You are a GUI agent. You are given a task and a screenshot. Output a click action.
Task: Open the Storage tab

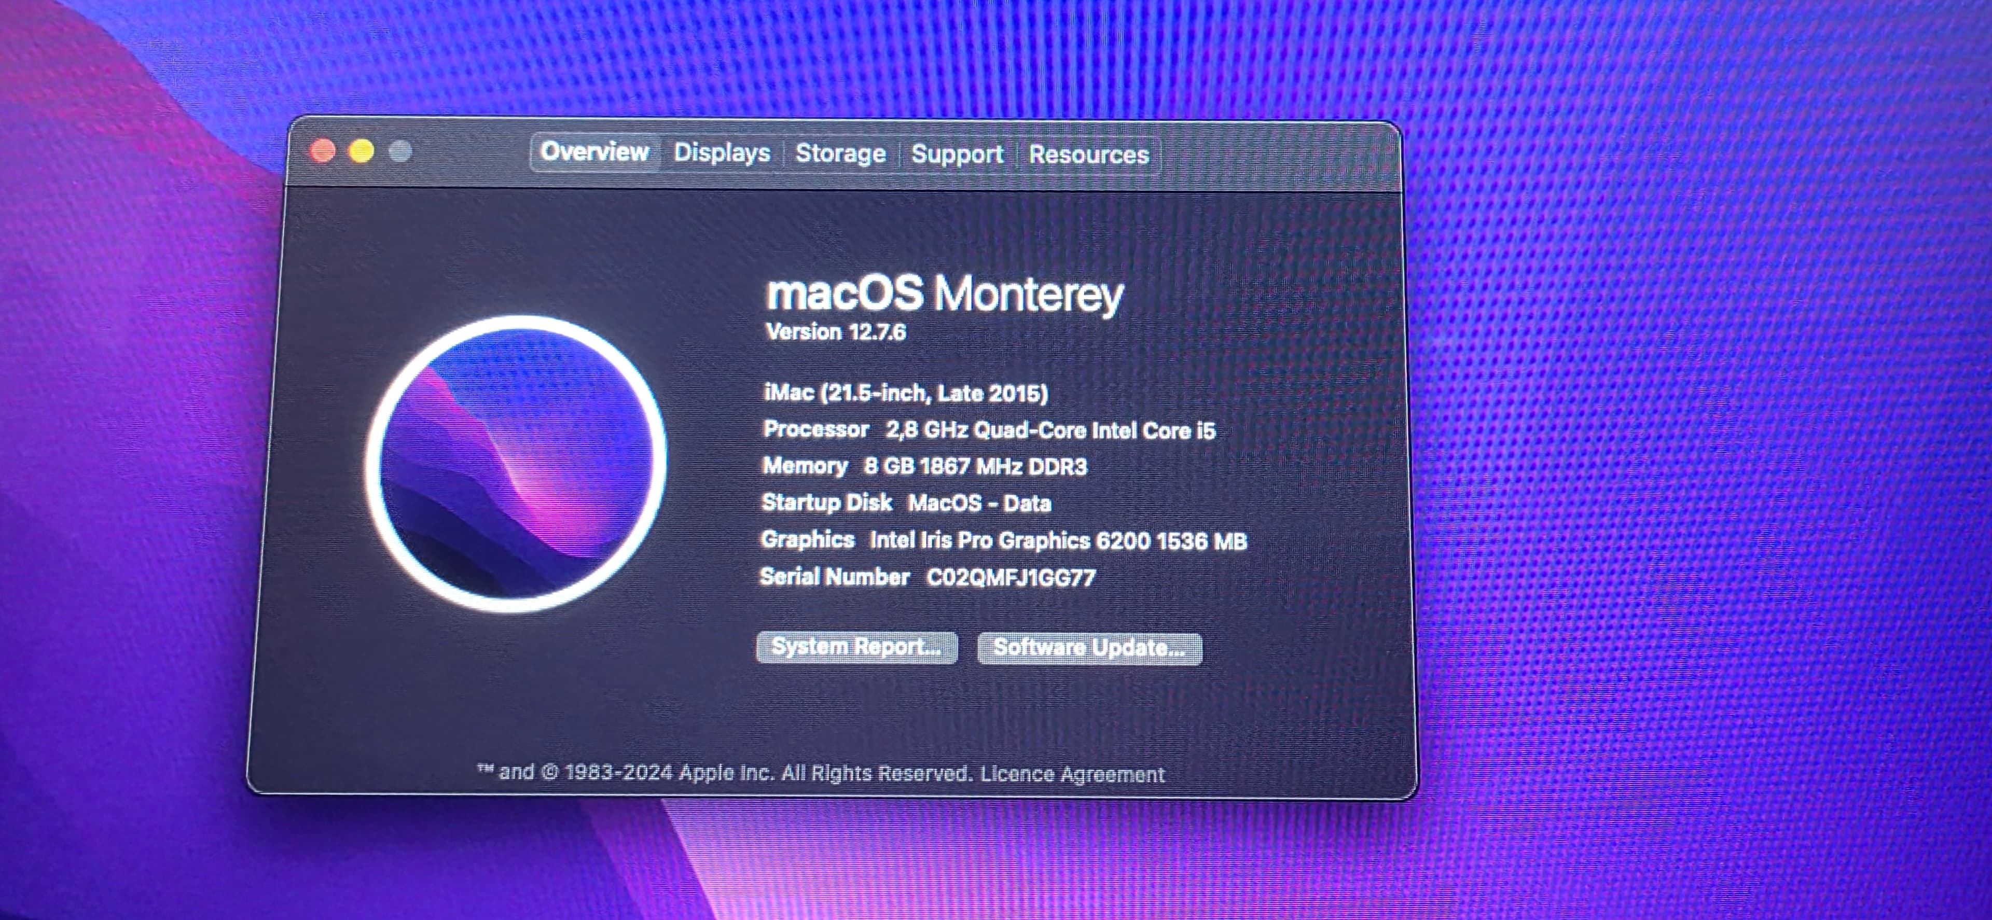840,153
